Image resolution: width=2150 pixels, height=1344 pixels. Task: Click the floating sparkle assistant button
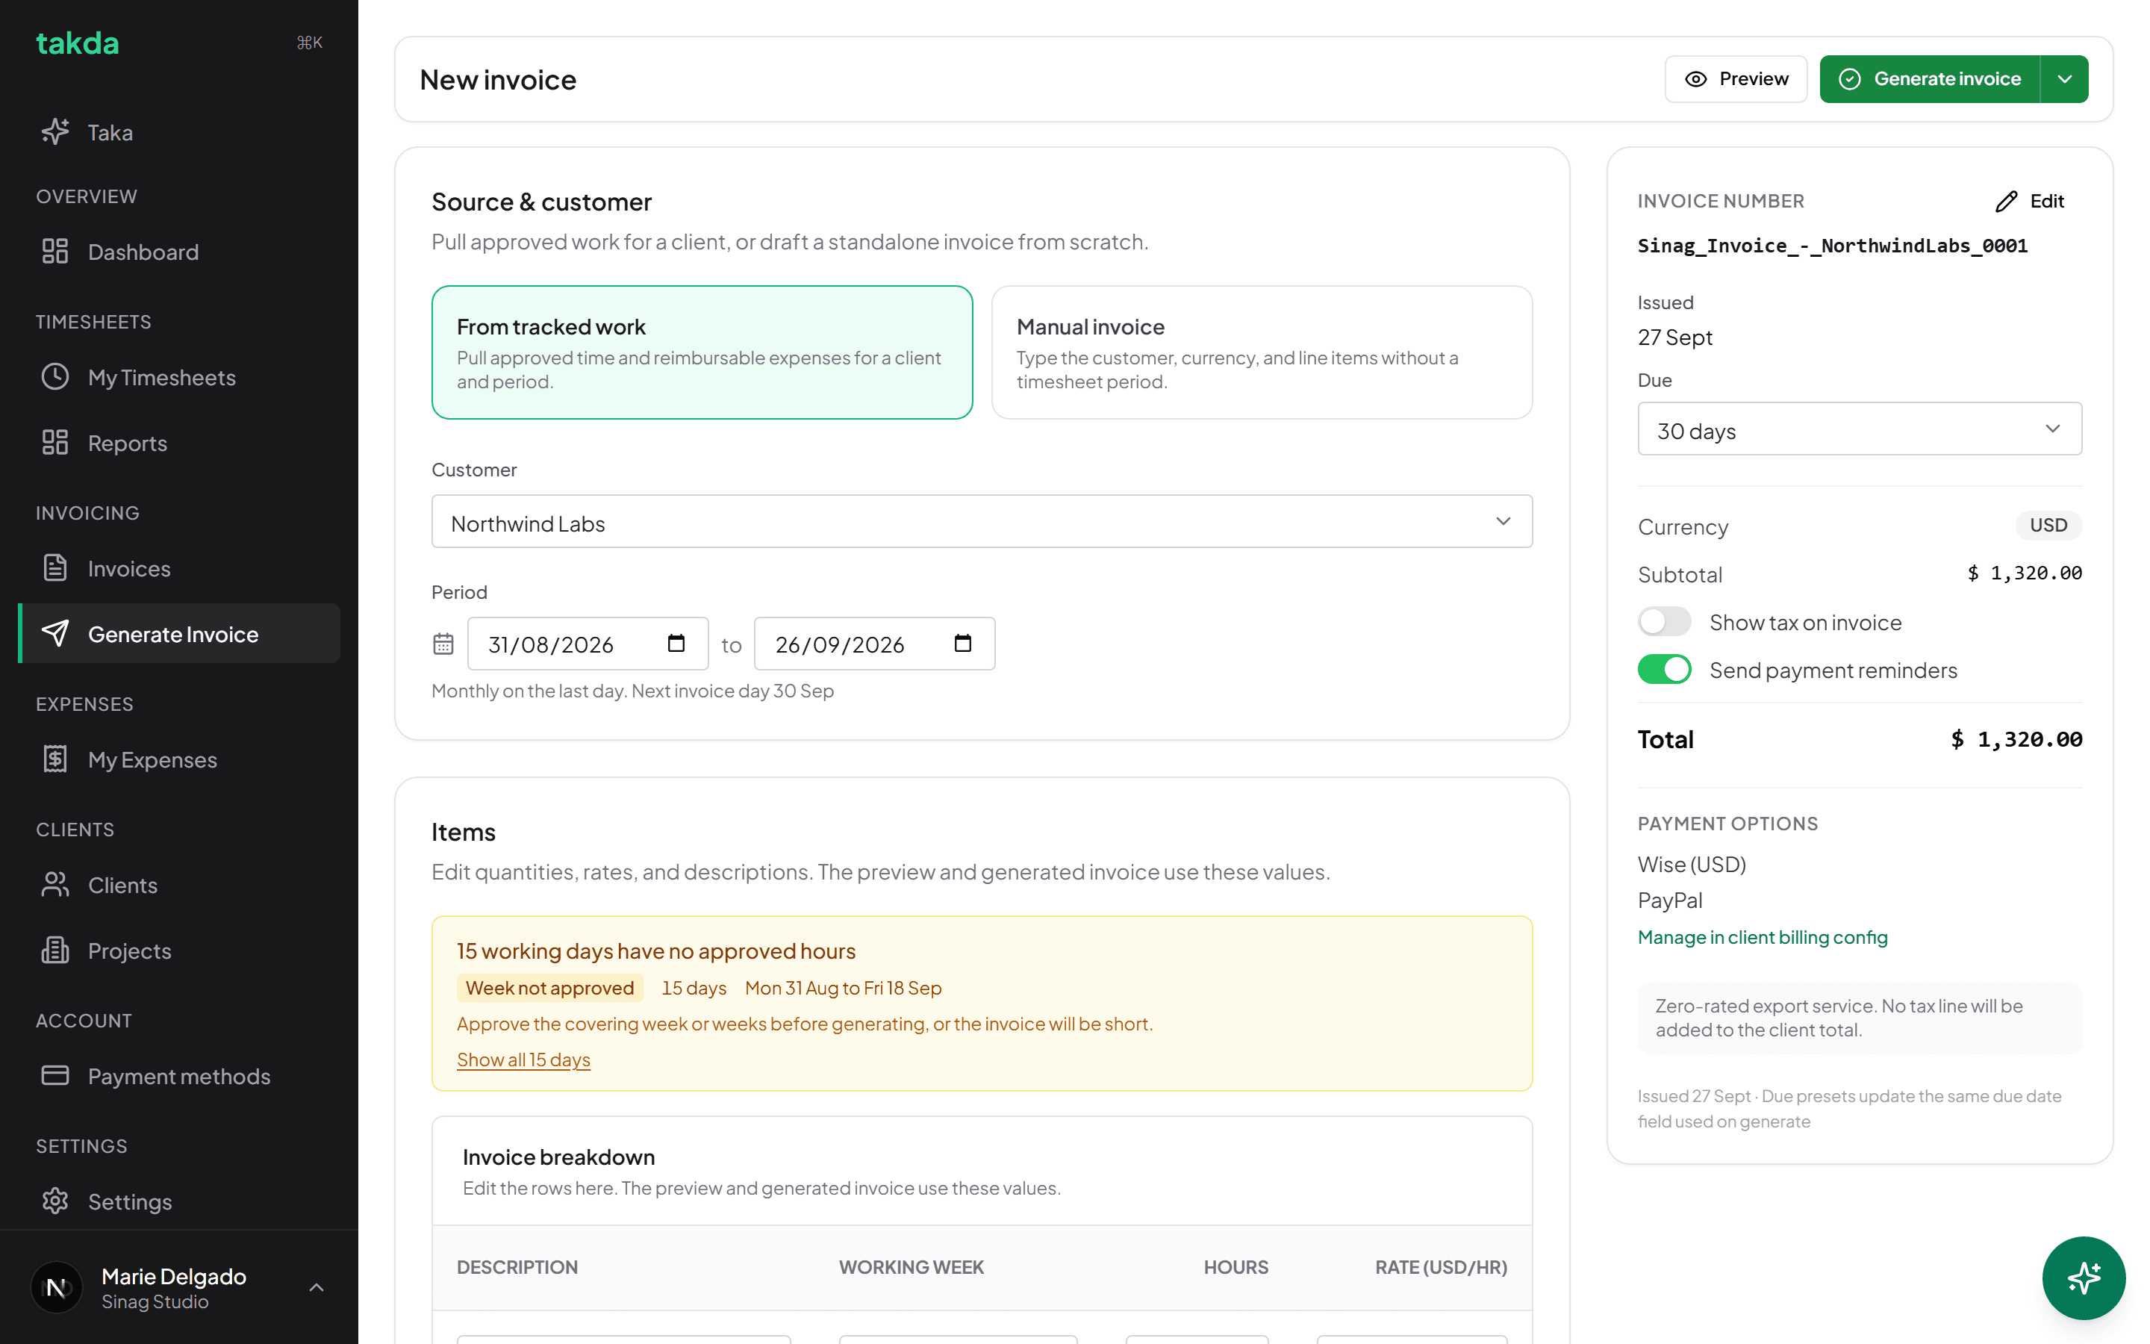(2084, 1278)
